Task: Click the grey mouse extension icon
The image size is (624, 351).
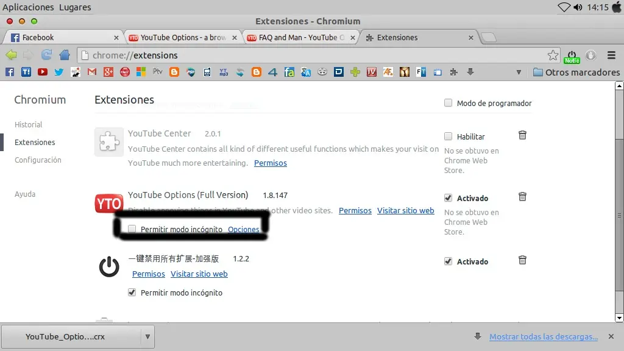Action: (591, 55)
